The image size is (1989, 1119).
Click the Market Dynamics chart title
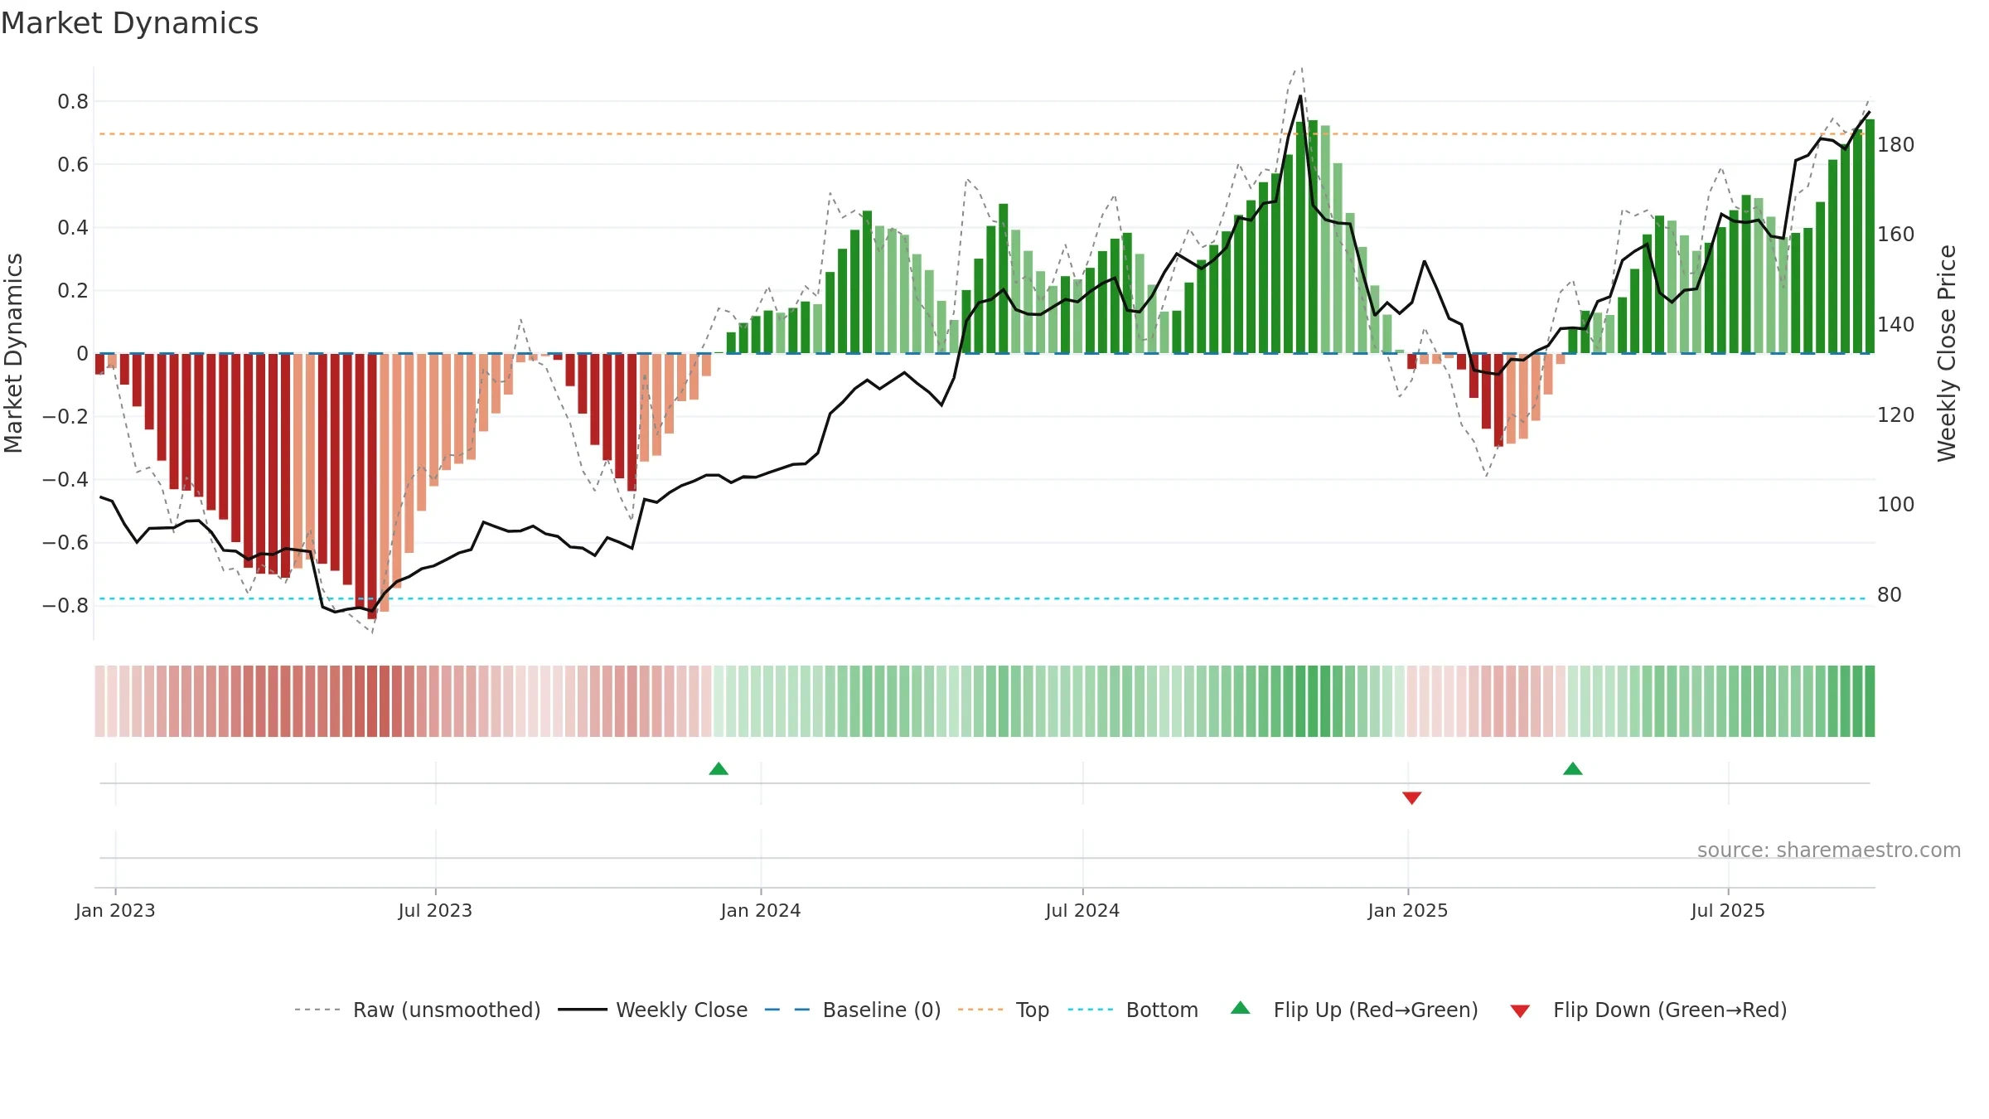129,23
